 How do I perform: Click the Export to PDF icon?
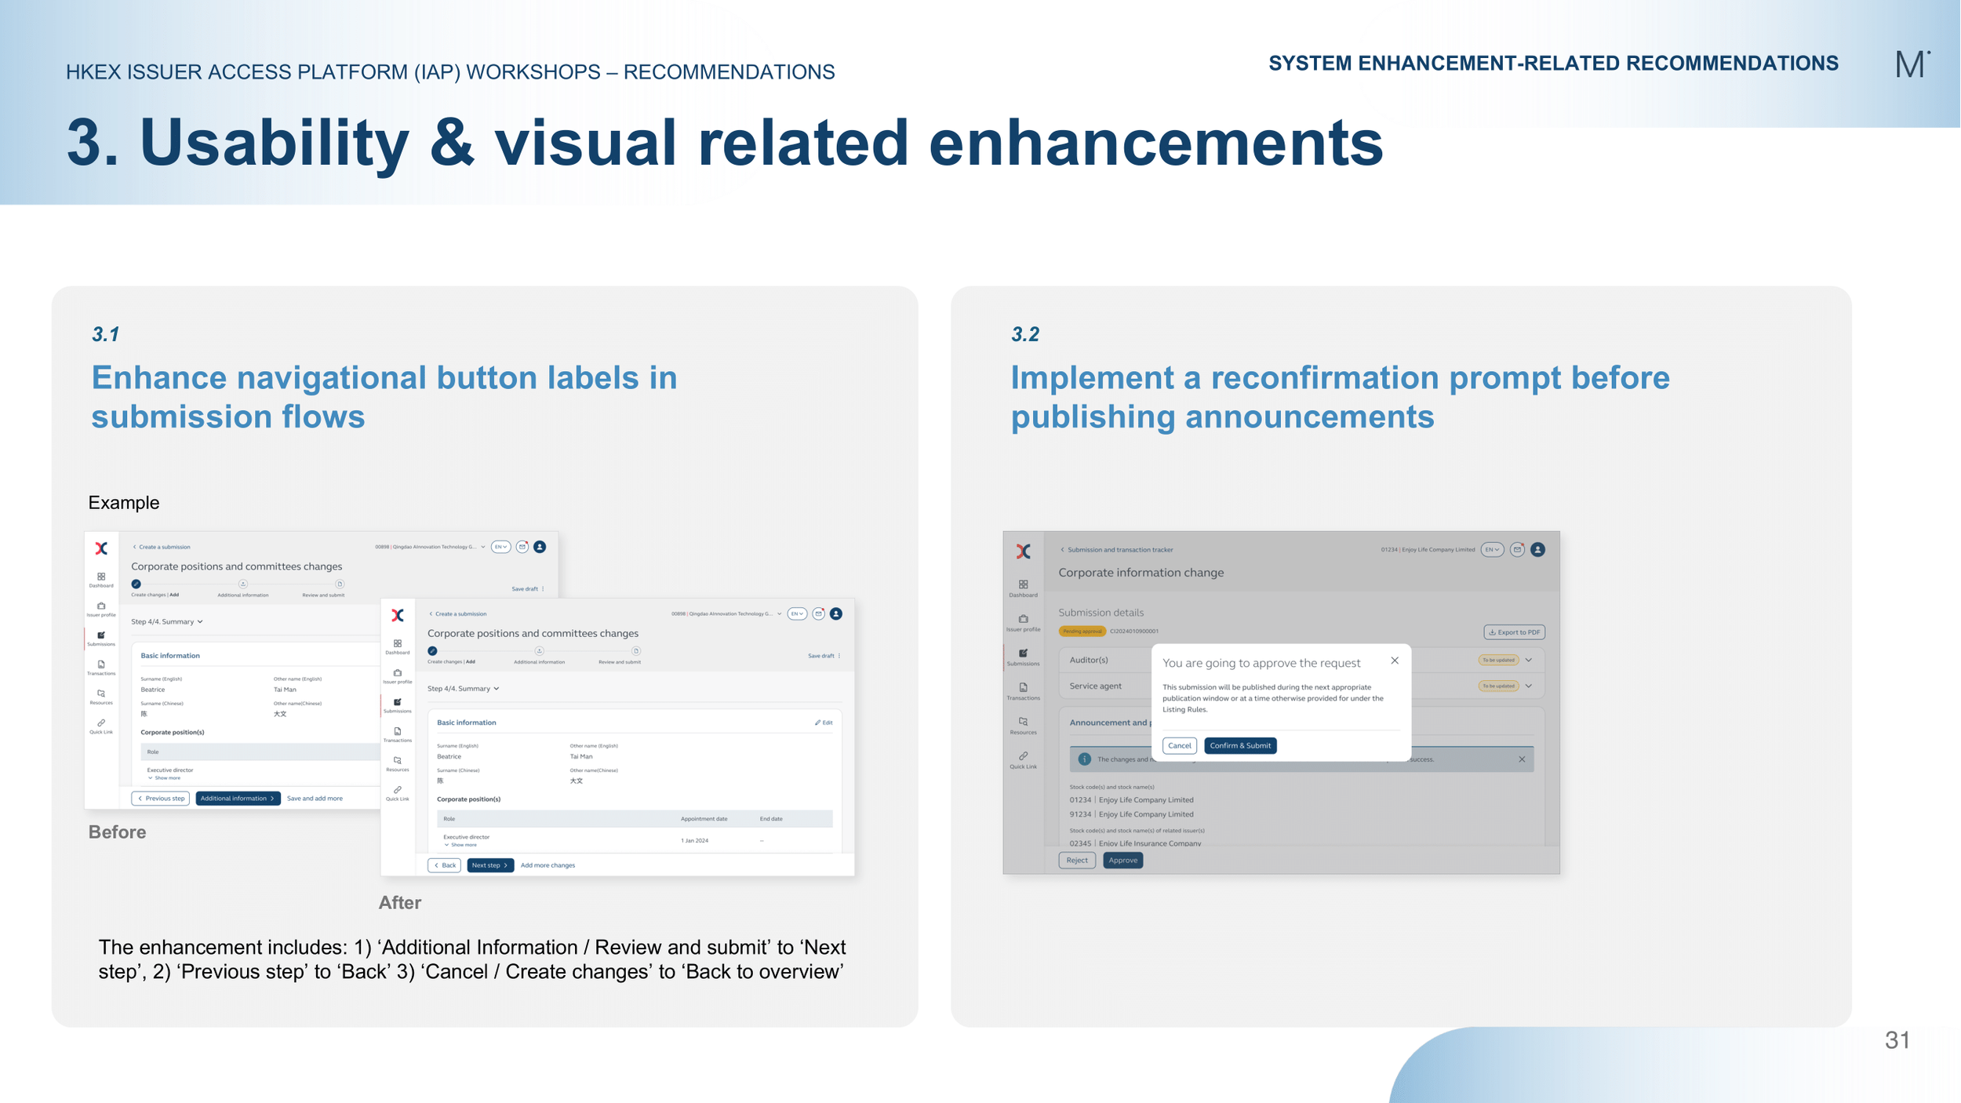click(1514, 632)
